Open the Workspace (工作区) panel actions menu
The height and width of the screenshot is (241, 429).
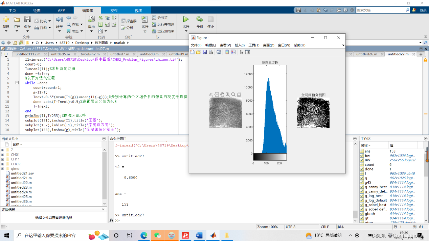pos(426,139)
